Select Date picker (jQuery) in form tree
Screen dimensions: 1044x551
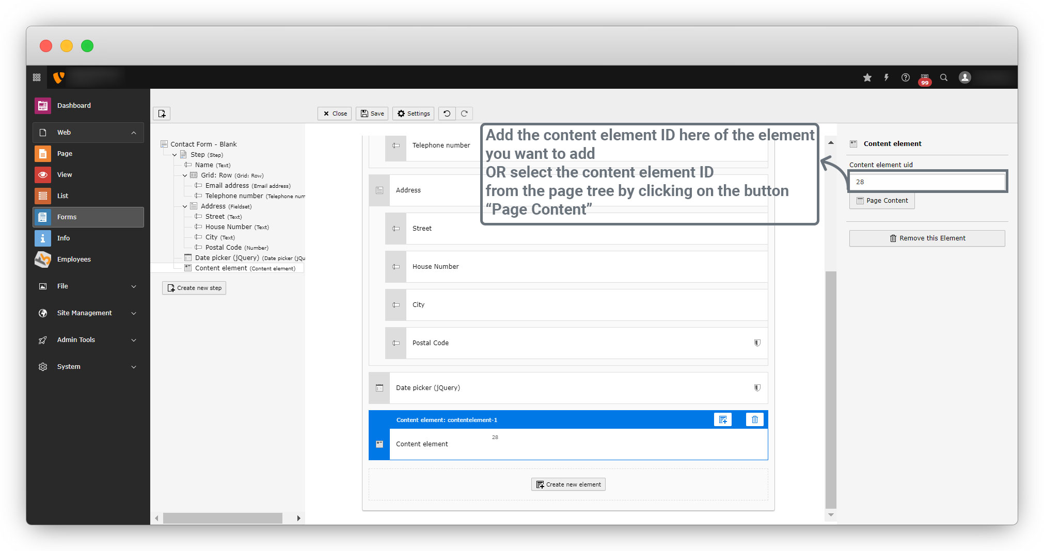point(227,258)
